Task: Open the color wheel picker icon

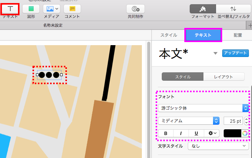Action: coord(244,133)
